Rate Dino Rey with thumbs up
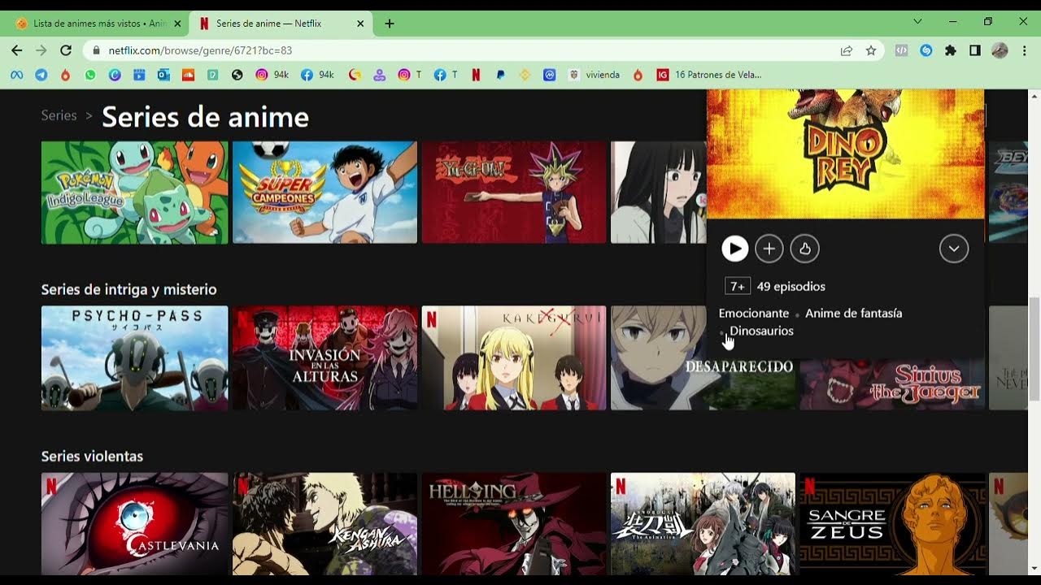The image size is (1041, 585). click(805, 249)
